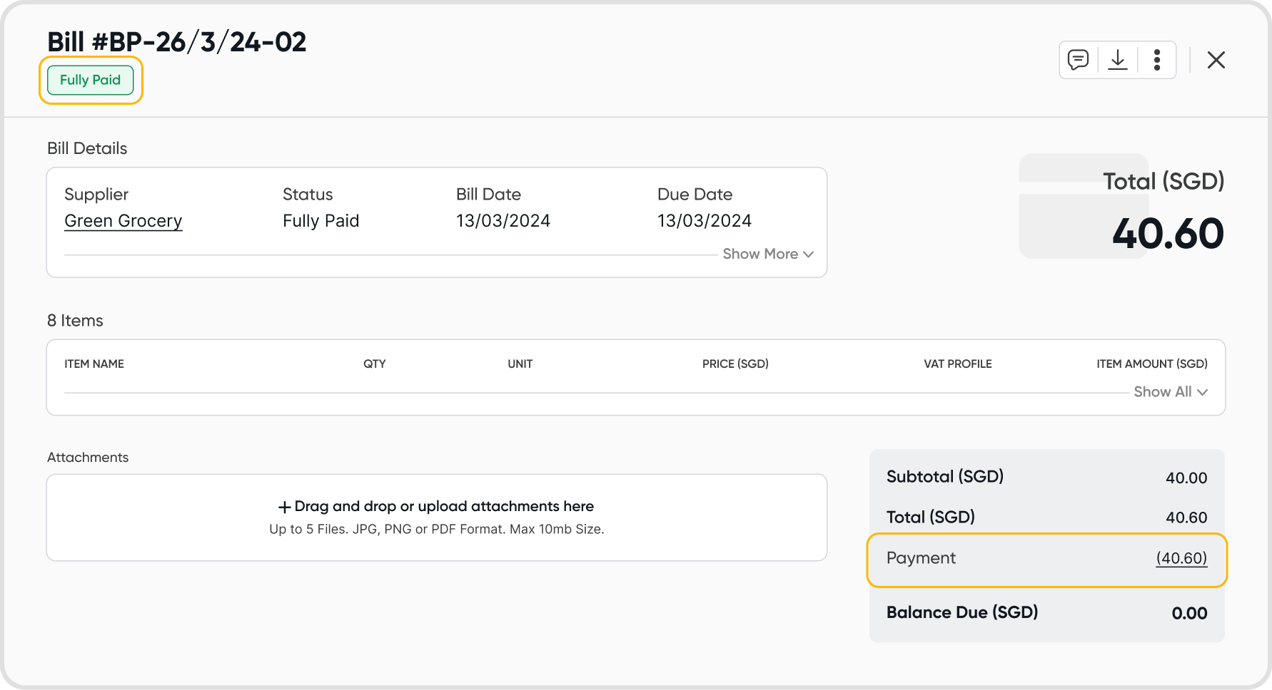The image size is (1272, 690).
Task: Click the VAT PROFILE column header
Action: [x=958, y=364]
